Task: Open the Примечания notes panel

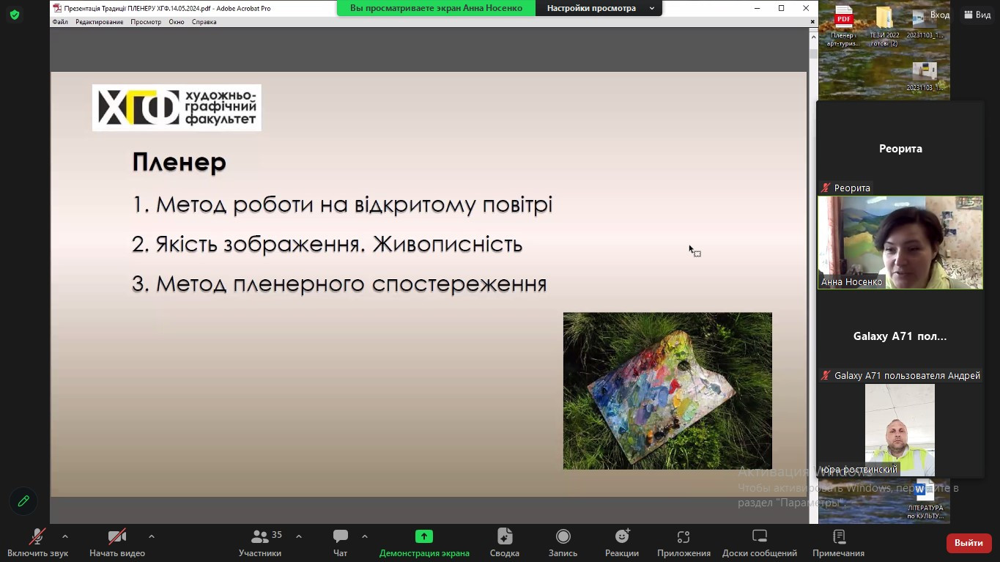Action: (839, 543)
